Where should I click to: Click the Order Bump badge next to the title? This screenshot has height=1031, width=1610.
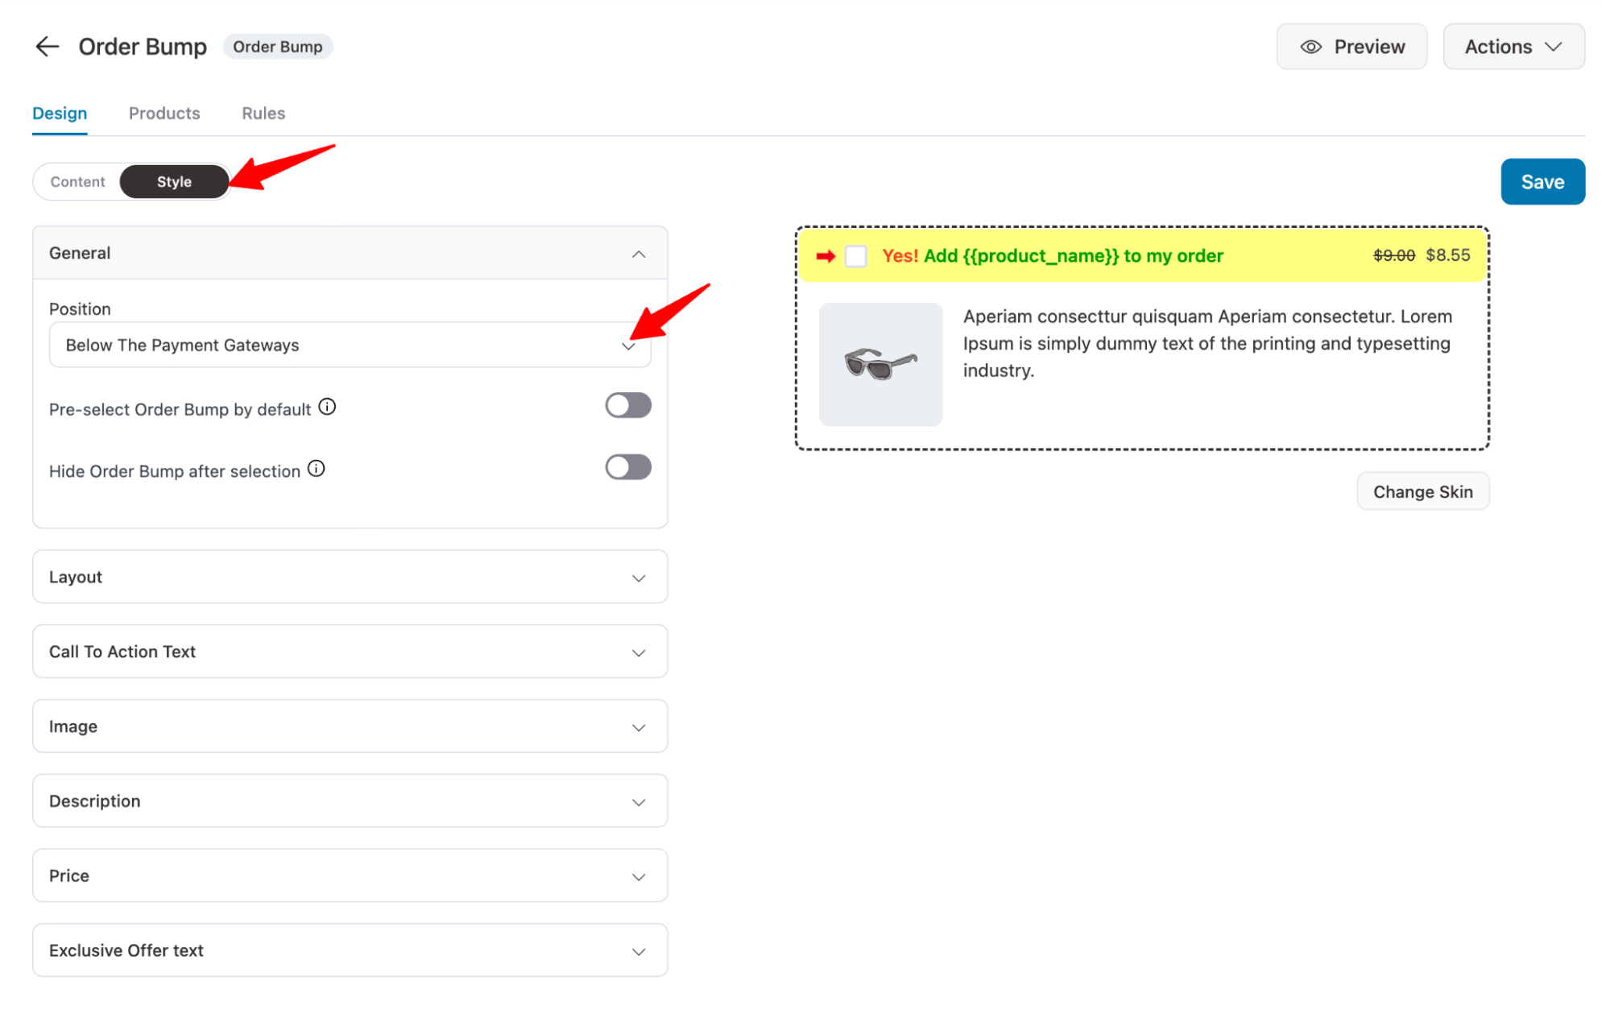pos(278,46)
